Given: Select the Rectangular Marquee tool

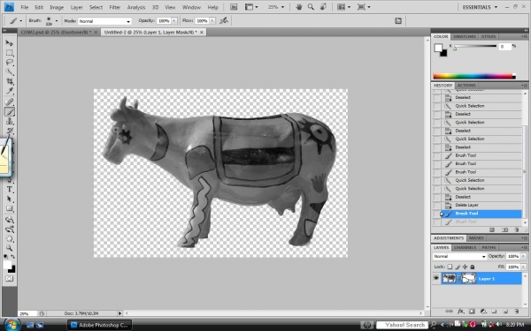Looking at the screenshot, I should click(10, 53).
